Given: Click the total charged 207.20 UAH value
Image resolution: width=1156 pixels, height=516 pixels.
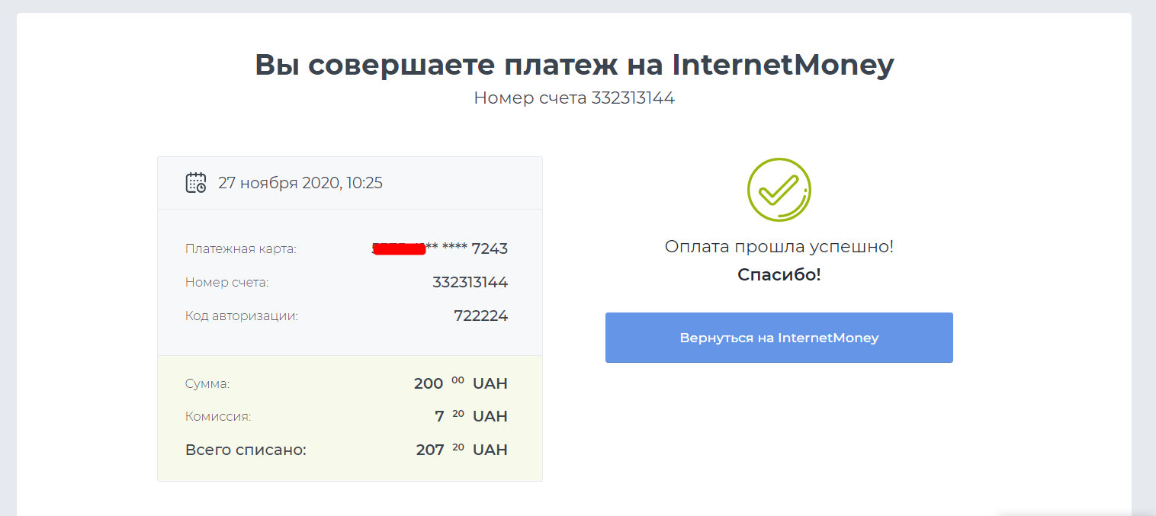Looking at the screenshot, I should [461, 450].
